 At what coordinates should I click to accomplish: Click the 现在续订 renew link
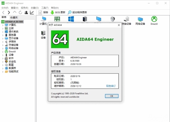click(x=111, y=86)
